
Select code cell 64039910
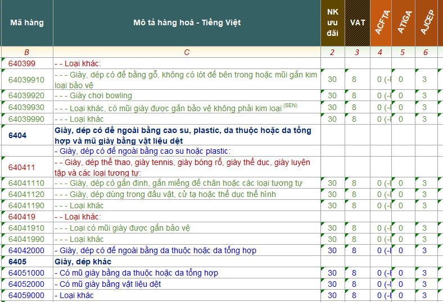point(26,80)
